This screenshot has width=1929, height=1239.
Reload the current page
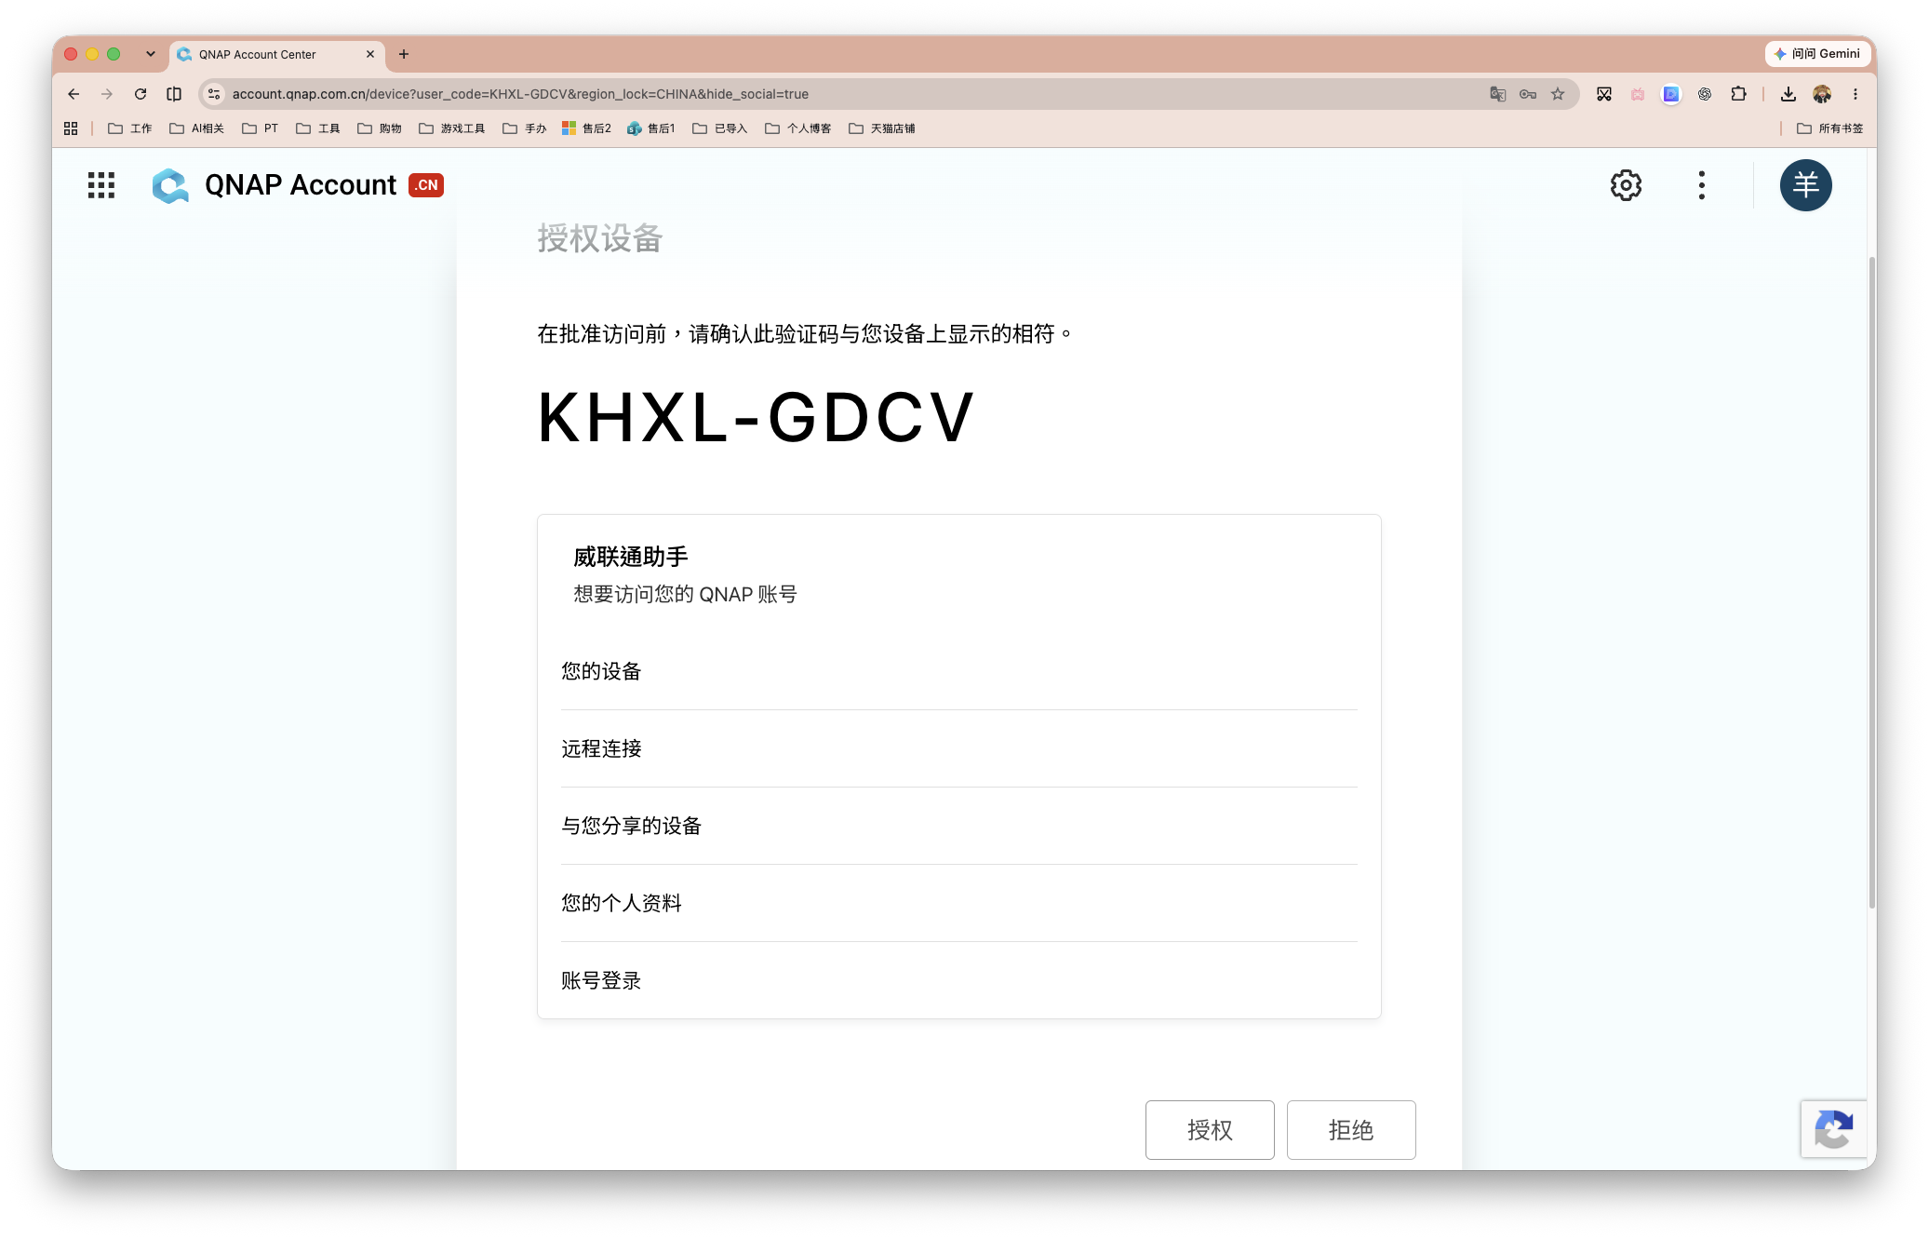point(141,94)
